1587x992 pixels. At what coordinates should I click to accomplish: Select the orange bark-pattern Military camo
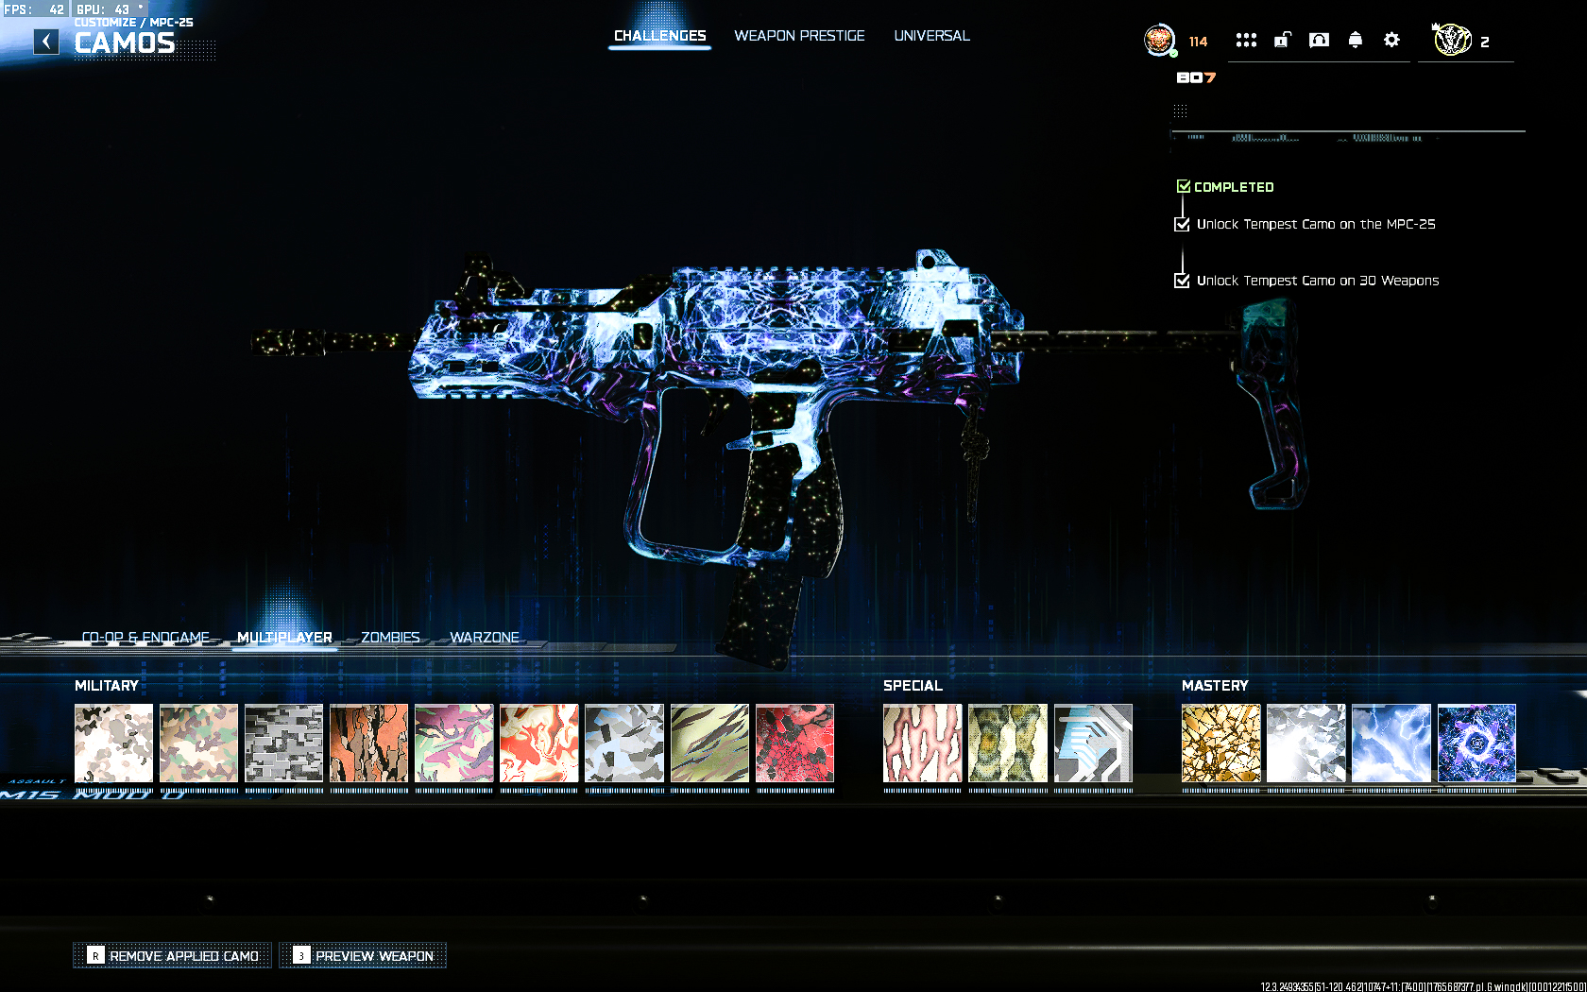coord(369,743)
